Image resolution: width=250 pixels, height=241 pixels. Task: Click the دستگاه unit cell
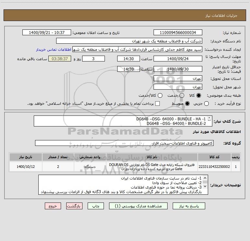pyautogui.click(x=90, y=167)
